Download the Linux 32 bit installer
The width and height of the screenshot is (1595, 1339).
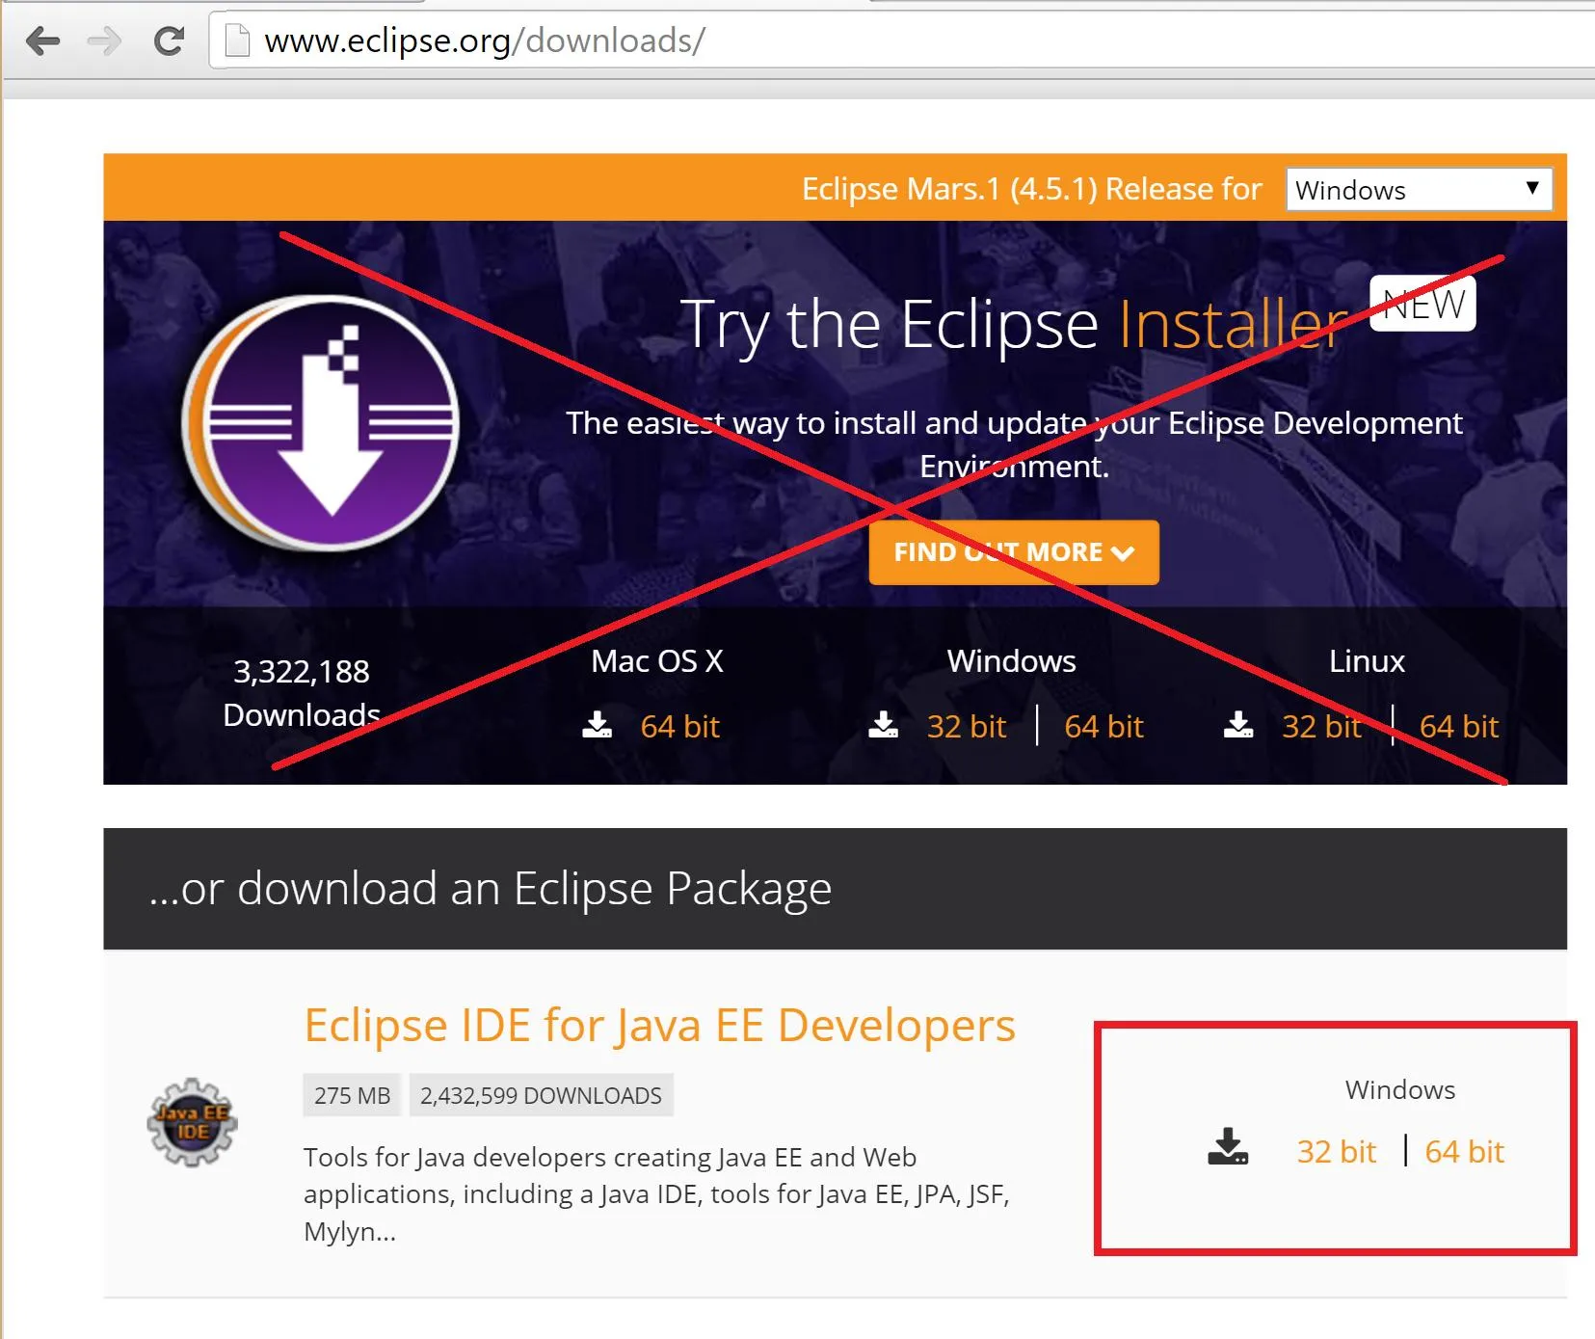(x=1321, y=726)
